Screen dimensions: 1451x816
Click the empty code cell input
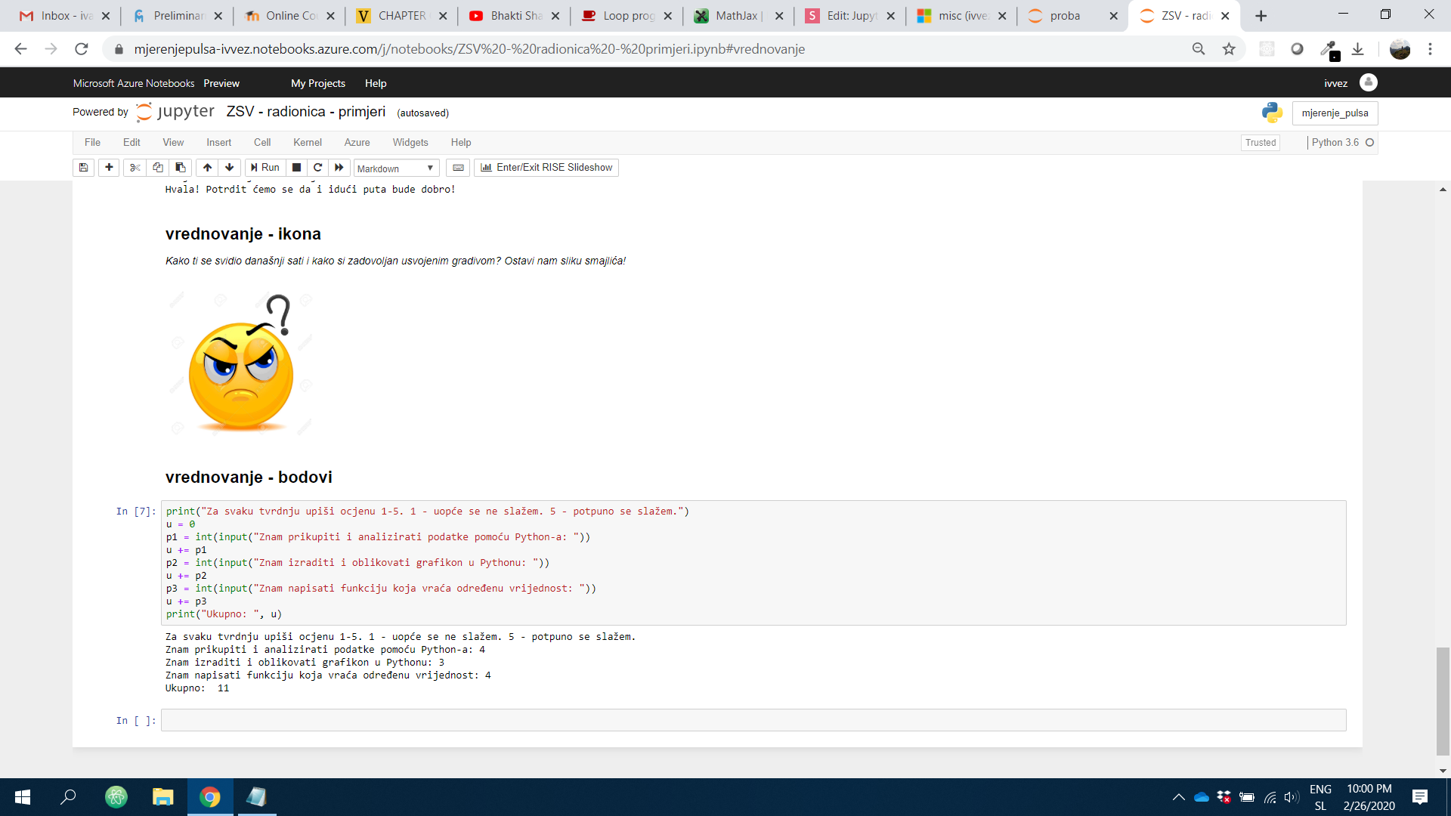tap(753, 720)
